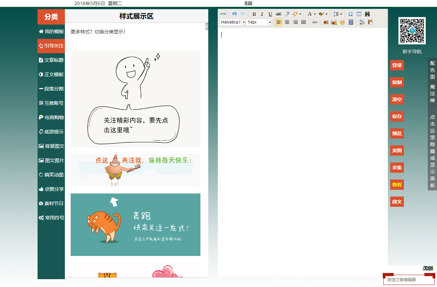Screen dimensions: 437x287
Task: Open the 常用符号 category in the sidebar
Action: coord(51,217)
